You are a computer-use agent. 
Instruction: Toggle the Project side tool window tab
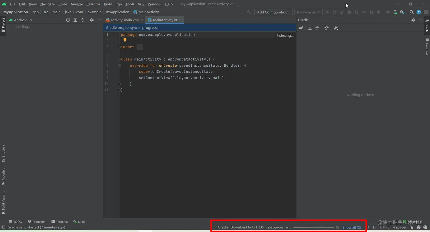tap(3, 25)
